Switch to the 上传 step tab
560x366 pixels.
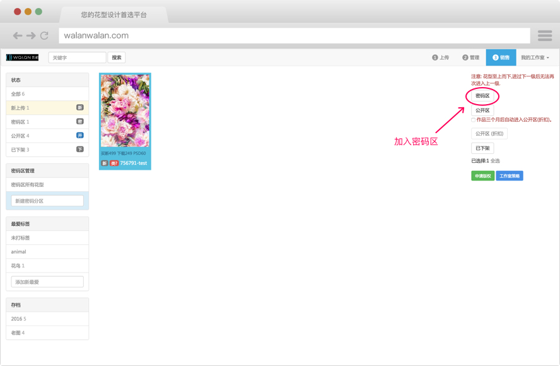pos(441,57)
